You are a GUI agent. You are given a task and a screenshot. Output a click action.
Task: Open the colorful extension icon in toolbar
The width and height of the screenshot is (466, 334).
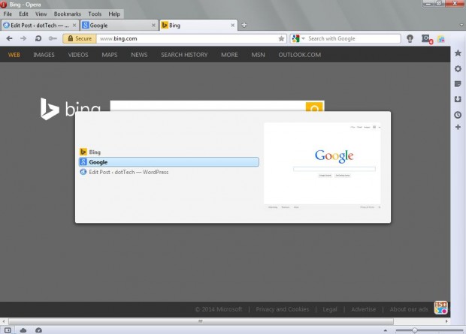point(440,39)
